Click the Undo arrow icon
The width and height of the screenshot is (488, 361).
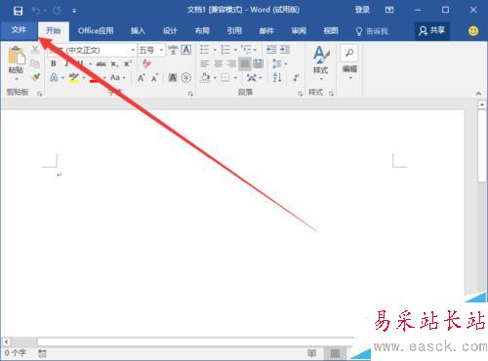click(x=36, y=11)
